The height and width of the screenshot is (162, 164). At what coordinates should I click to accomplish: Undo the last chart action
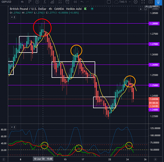[x=82, y=2]
